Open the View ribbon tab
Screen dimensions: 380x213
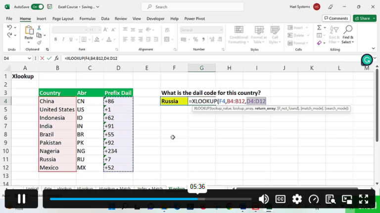(137, 18)
